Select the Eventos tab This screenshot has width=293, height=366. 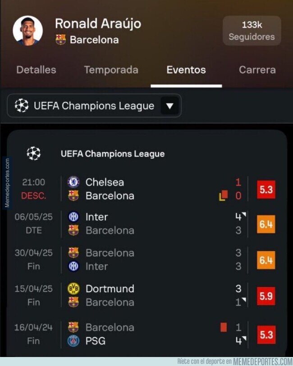186,70
